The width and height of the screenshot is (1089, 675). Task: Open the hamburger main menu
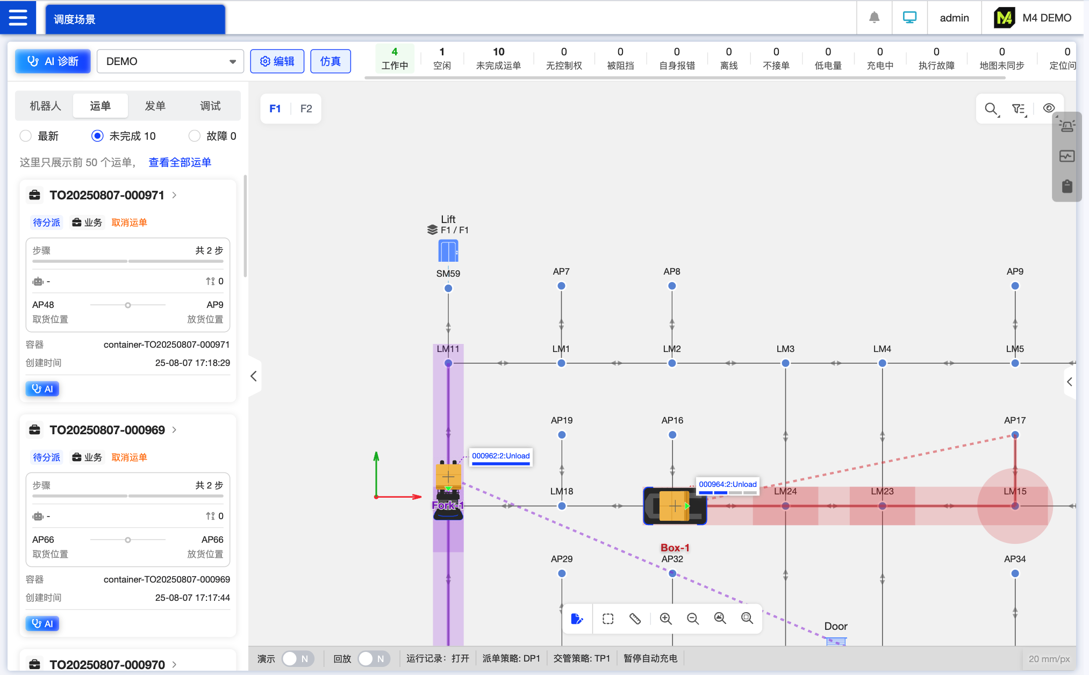[x=18, y=17]
